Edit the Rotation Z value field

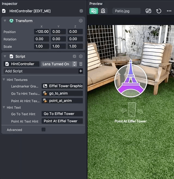(75, 39)
